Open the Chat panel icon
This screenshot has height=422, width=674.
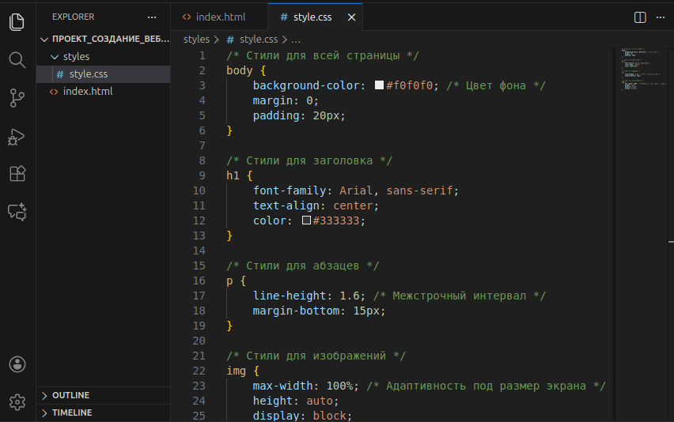17,212
